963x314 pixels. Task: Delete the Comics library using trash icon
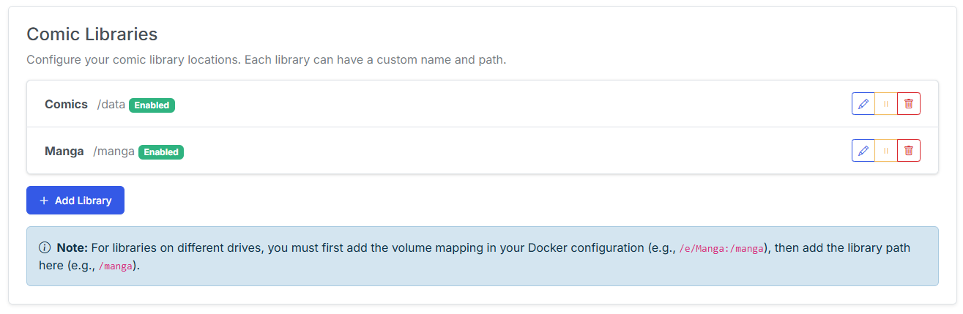(x=908, y=104)
